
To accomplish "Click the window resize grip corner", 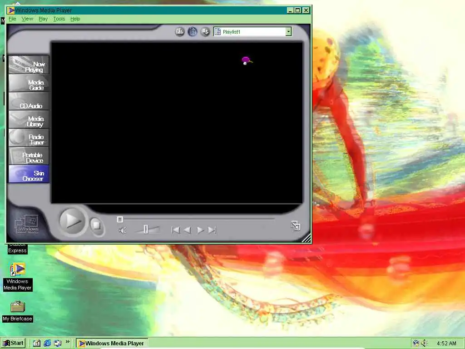I will pos(307,238).
